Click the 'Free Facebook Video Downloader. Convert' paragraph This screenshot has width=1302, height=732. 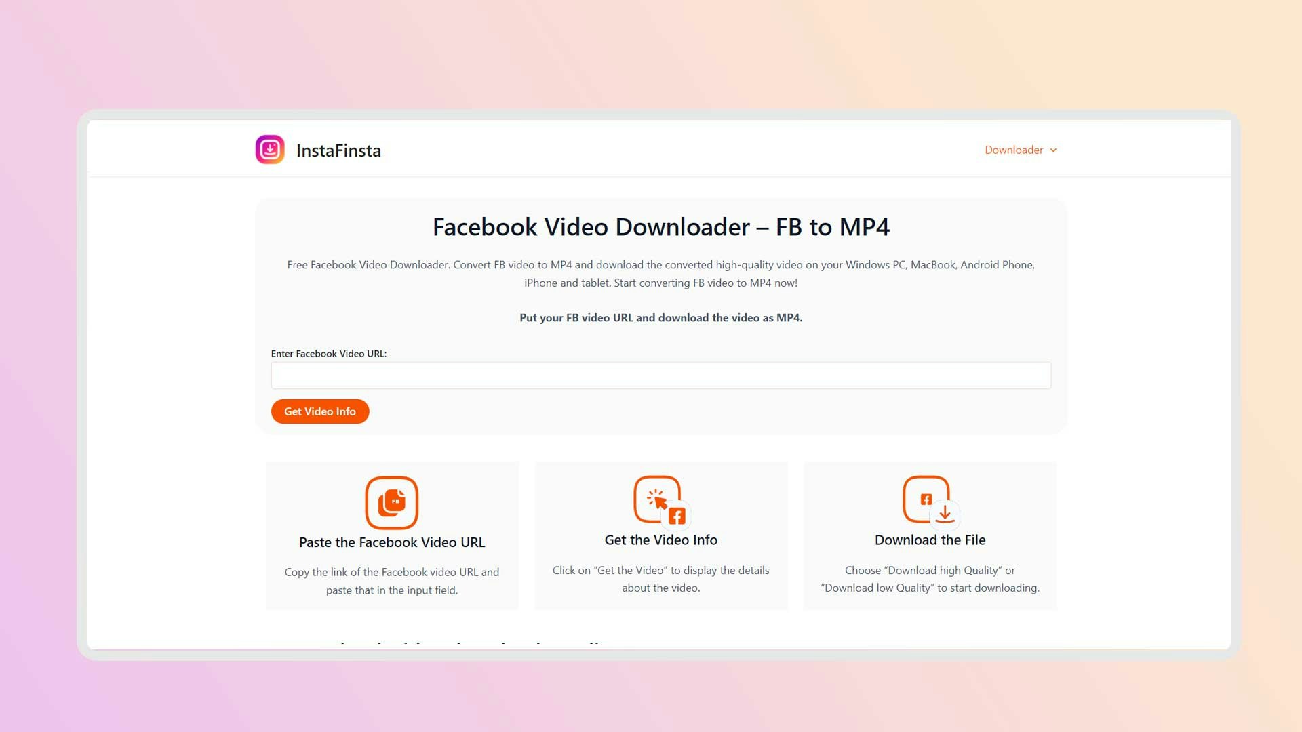pyautogui.click(x=661, y=274)
